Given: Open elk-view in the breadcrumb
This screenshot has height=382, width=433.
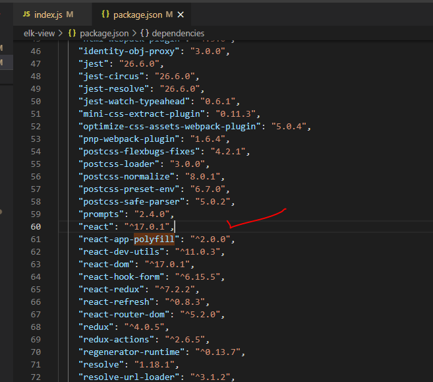Looking at the screenshot, I should pyautogui.click(x=39, y=34).
